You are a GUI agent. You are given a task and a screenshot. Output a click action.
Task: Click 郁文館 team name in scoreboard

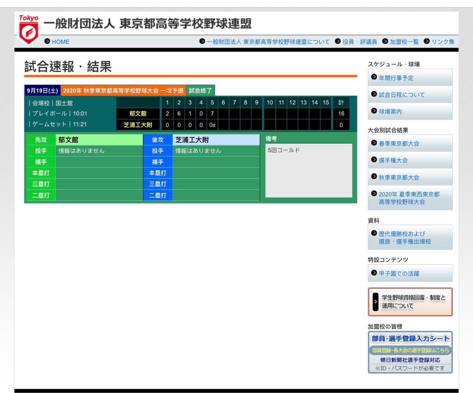pos(138,113)
